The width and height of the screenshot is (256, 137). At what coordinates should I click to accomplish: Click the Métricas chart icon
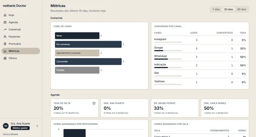[5, 51]
